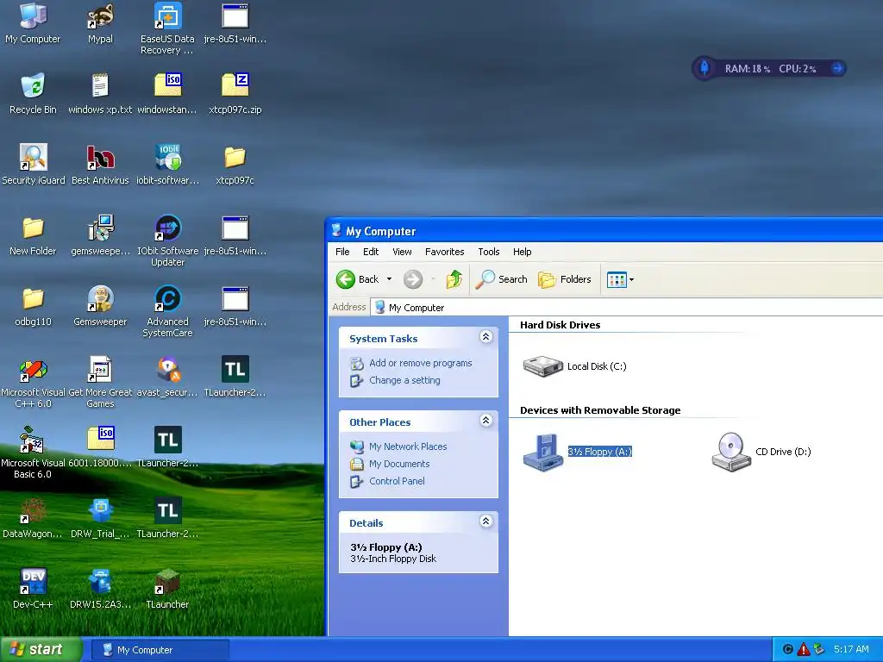883x662 pixels.
Task: Select the Best Antivirus desktop icon
Action: 100,157
